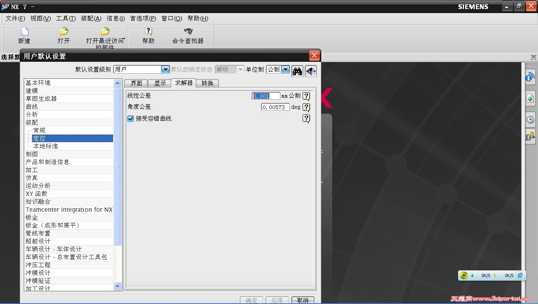Click the 新建 (New) toolbar icon

pyautogui.click(x=25, y=31)
